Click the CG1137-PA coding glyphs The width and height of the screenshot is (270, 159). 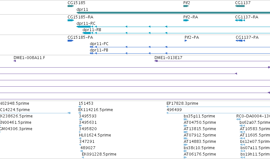tap(240, 41)
